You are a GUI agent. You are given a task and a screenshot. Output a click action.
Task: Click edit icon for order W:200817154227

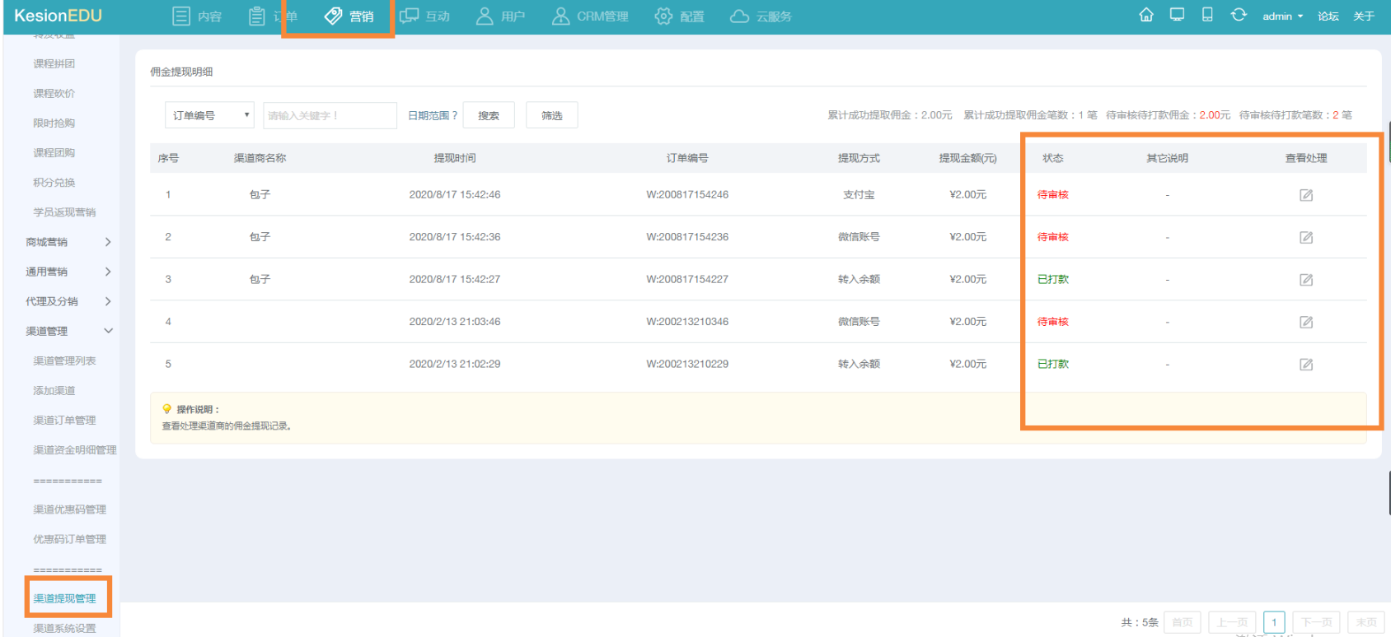[1306, 280]
